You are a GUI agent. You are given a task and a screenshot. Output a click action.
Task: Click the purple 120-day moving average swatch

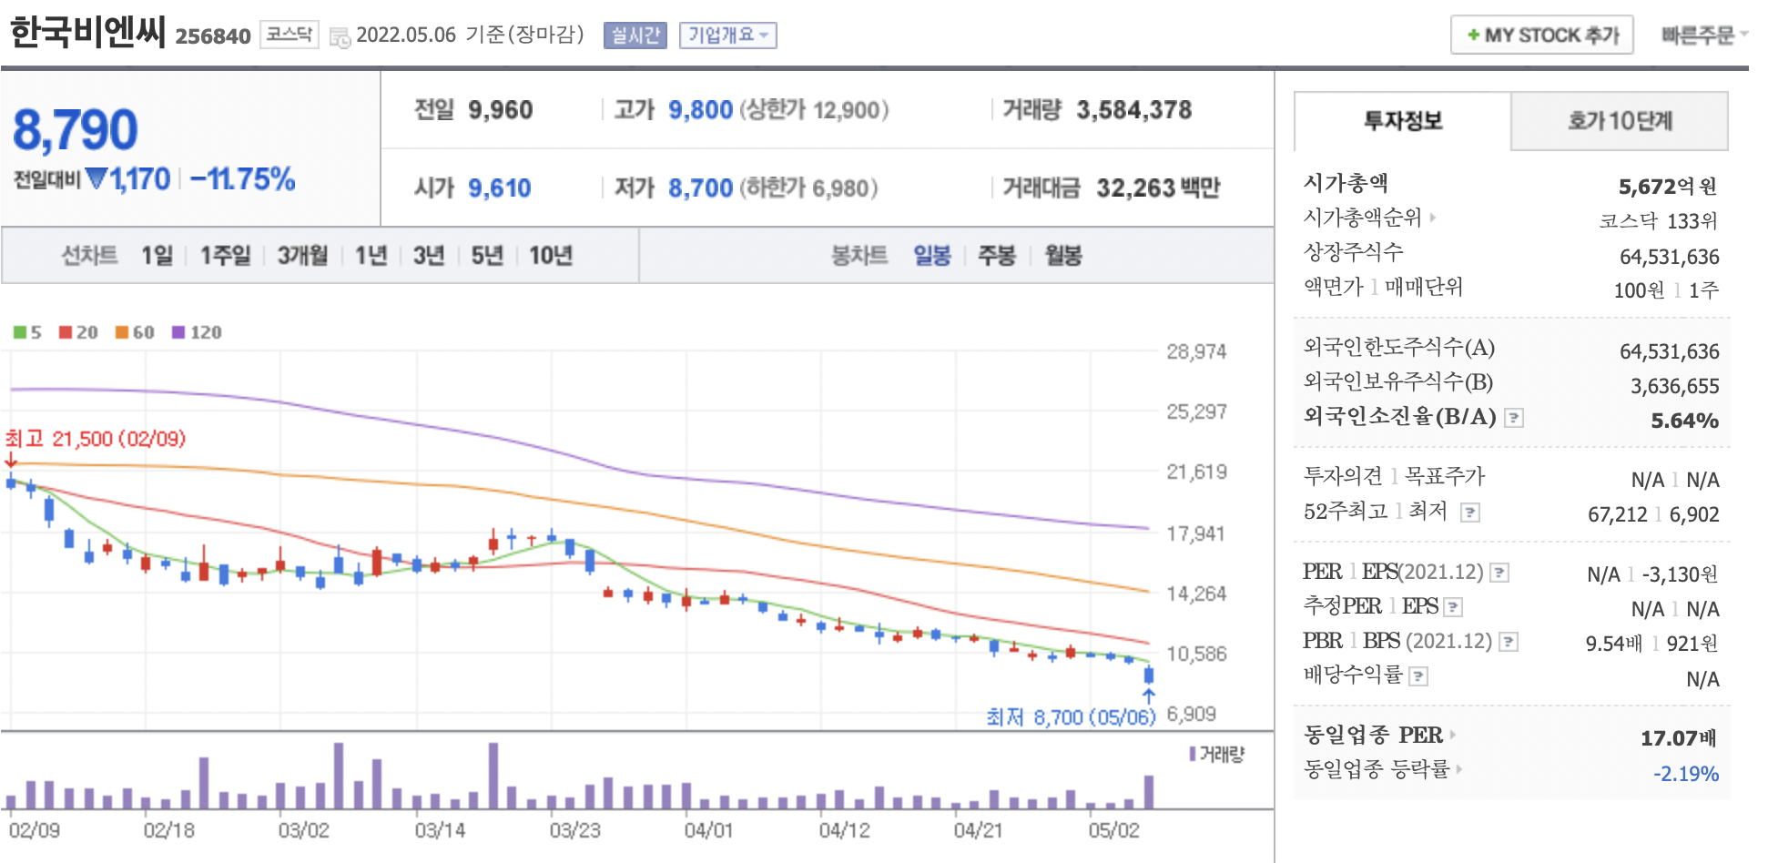[178, 332]
